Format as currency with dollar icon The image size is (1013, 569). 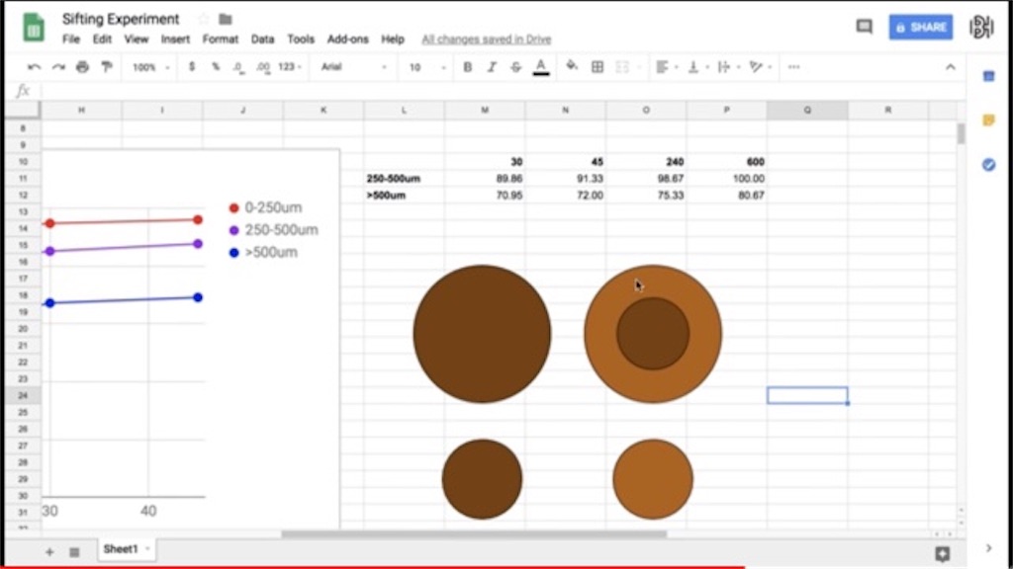tap(192, 67)
